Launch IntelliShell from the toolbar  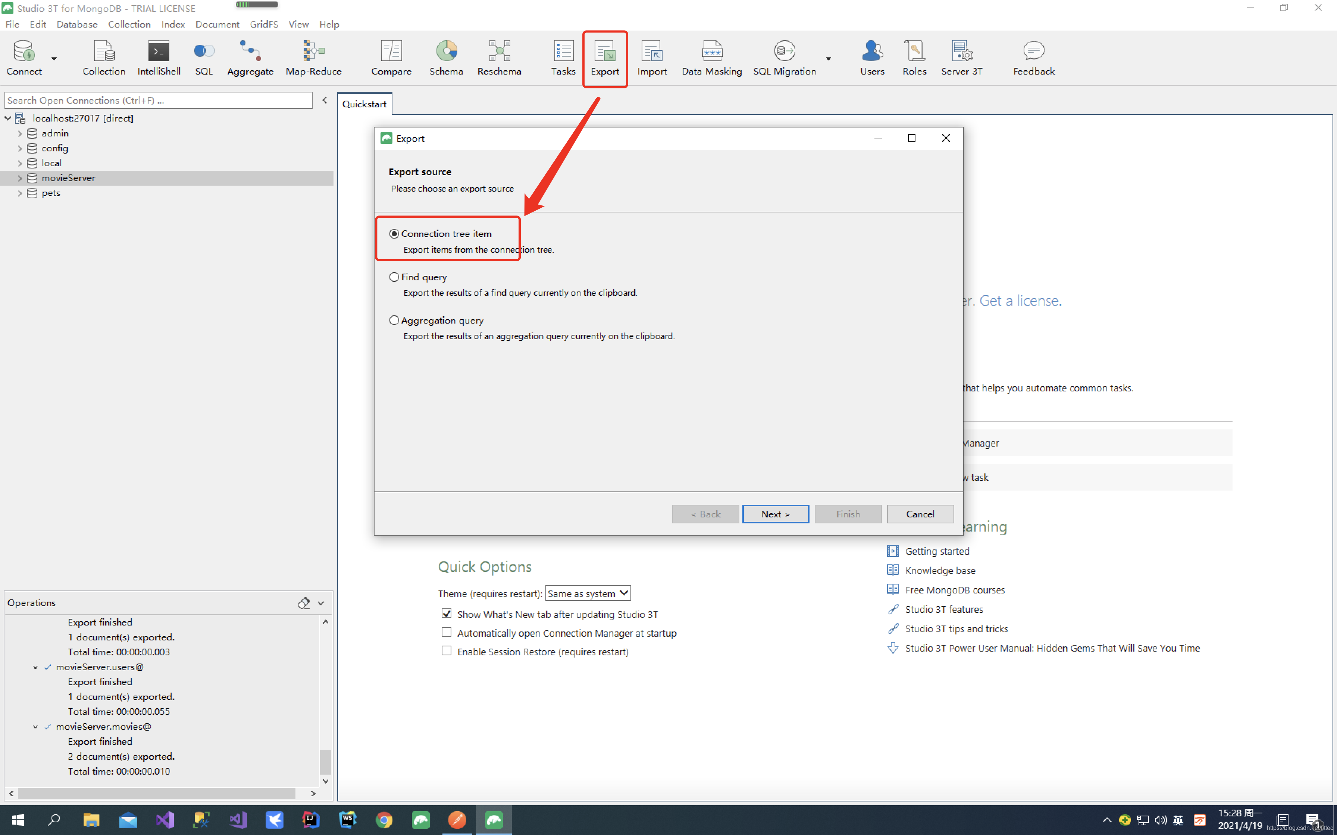(x=159, y=58)
